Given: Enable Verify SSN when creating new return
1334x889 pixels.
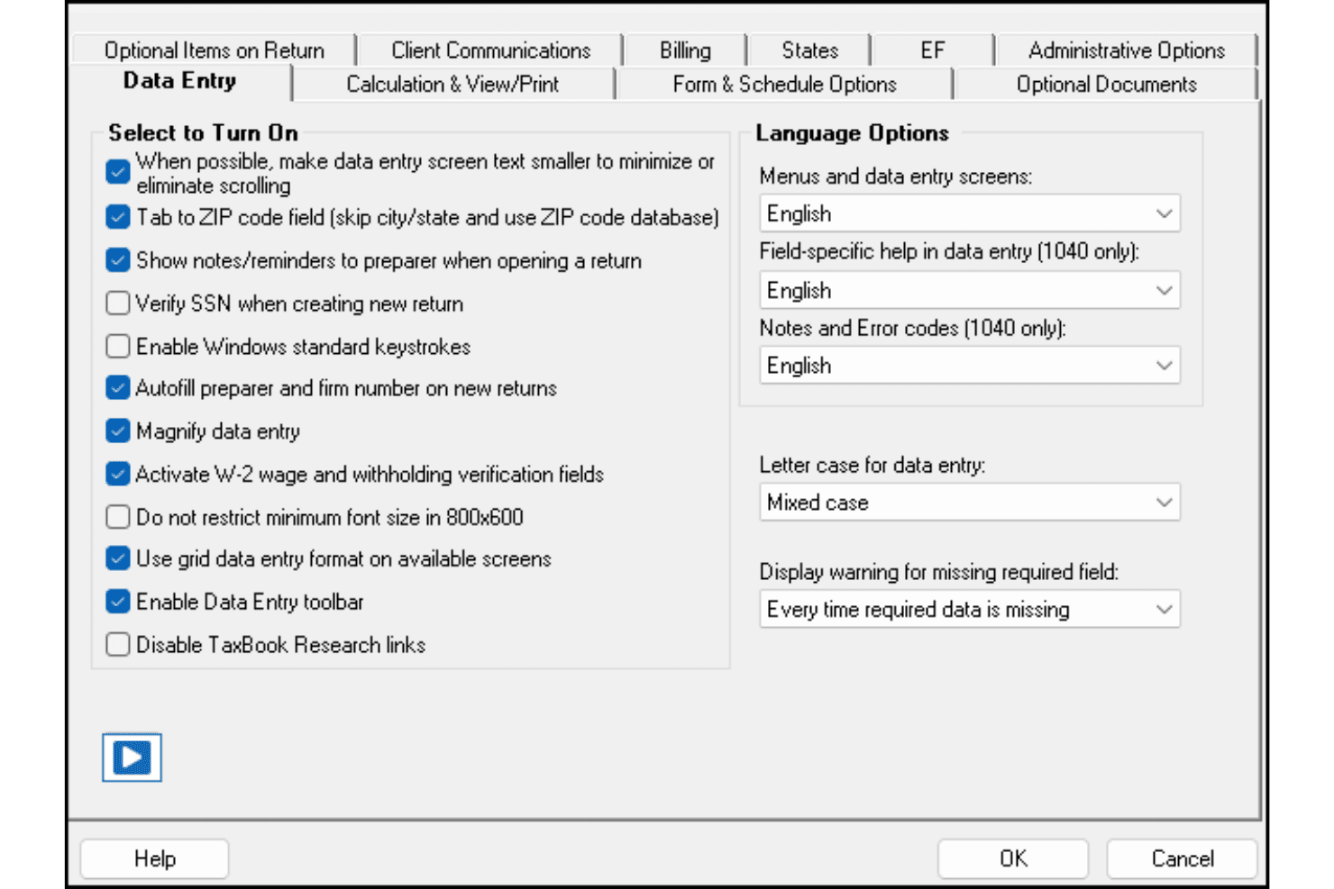Looking at the screenshot, I should [118, 304].
